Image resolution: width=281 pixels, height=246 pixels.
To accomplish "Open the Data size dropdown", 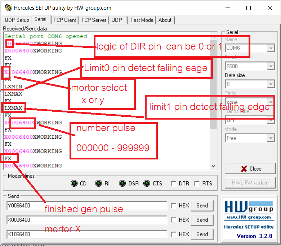I will [x=271, y=84].
